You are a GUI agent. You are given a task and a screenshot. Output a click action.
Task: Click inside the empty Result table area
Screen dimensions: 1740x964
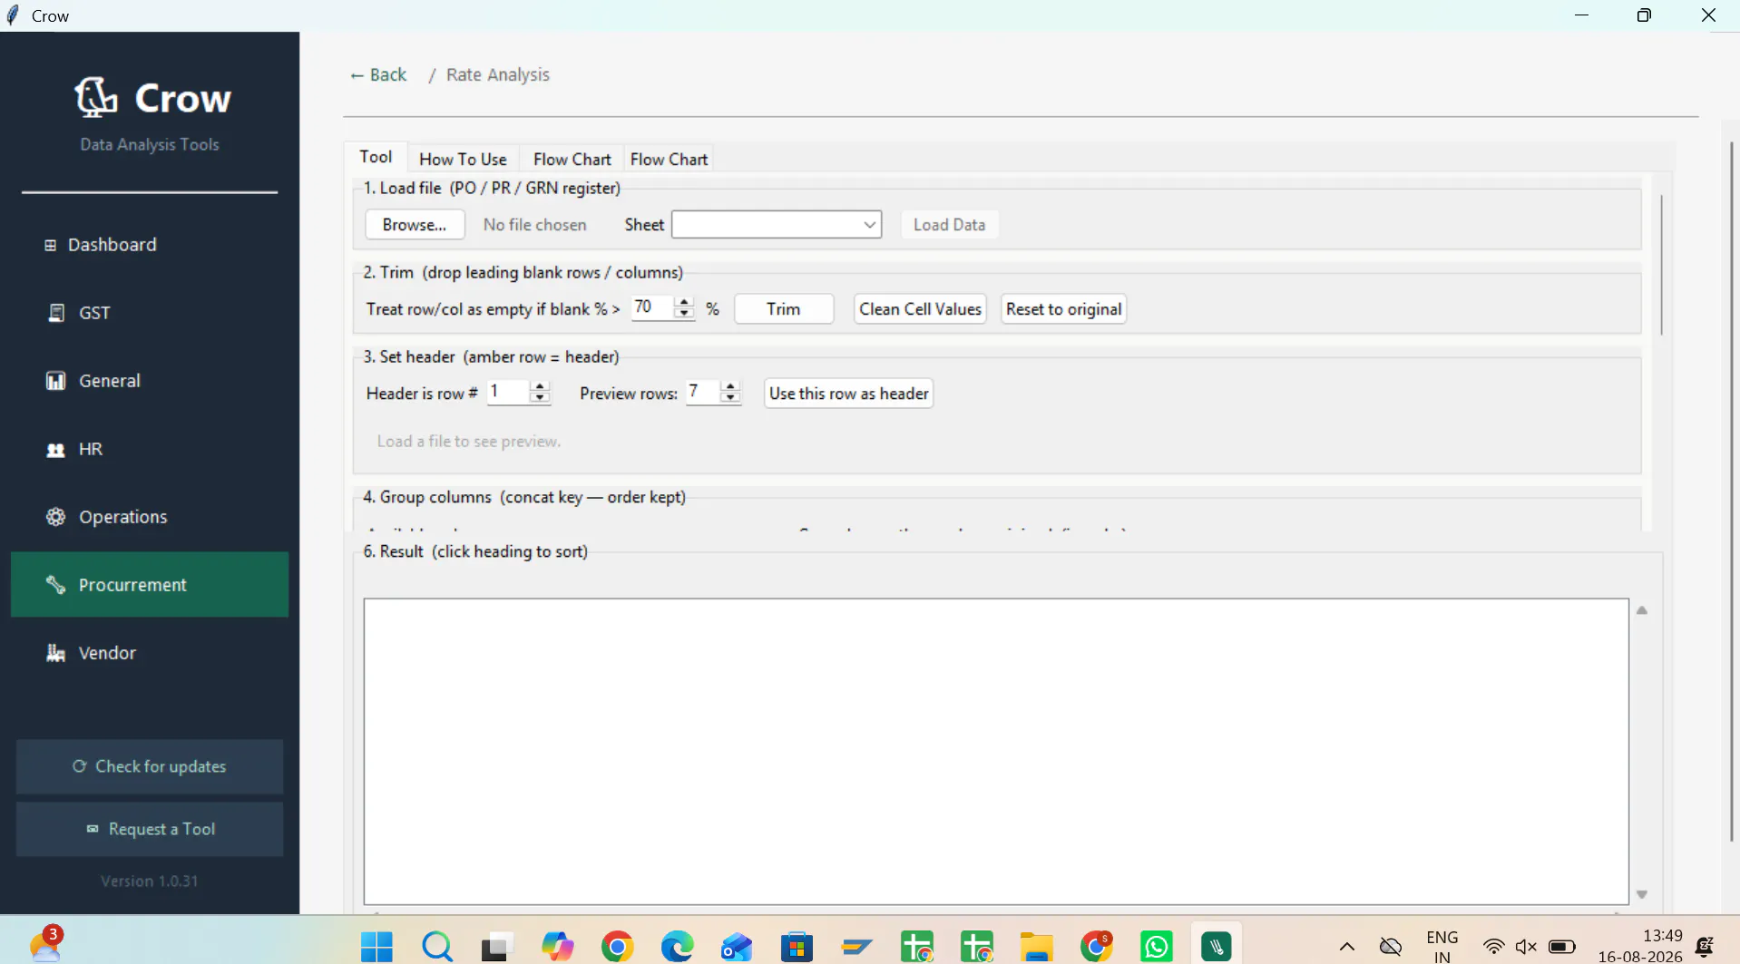[x=996, y=751]
